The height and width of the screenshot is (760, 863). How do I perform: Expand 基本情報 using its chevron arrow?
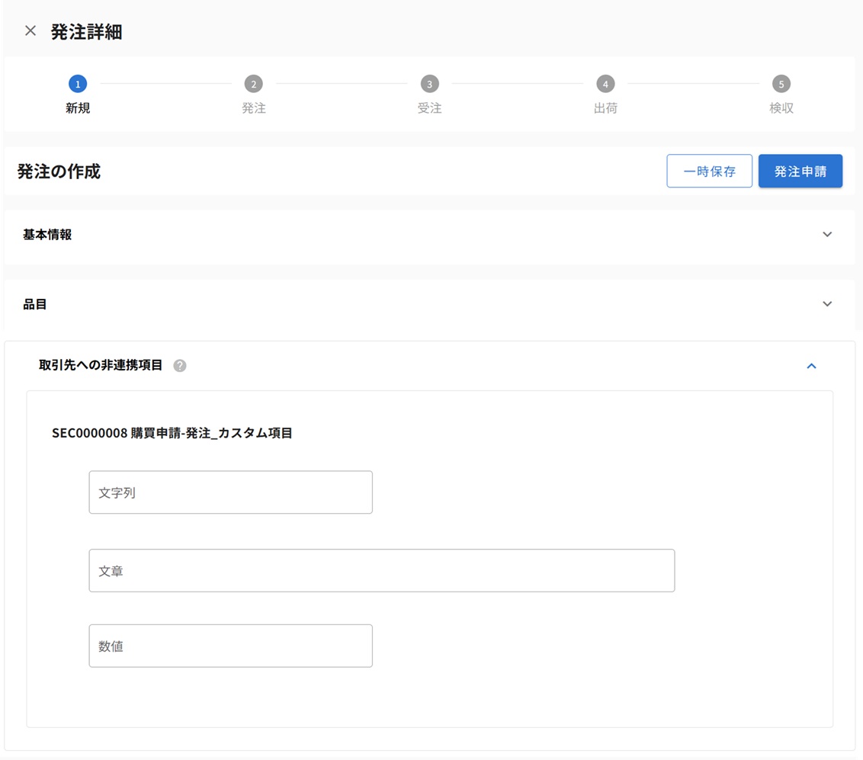coord(827,235)
